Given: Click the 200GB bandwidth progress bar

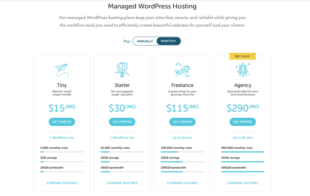Looking at the screenshot, I should pos(183,172).
